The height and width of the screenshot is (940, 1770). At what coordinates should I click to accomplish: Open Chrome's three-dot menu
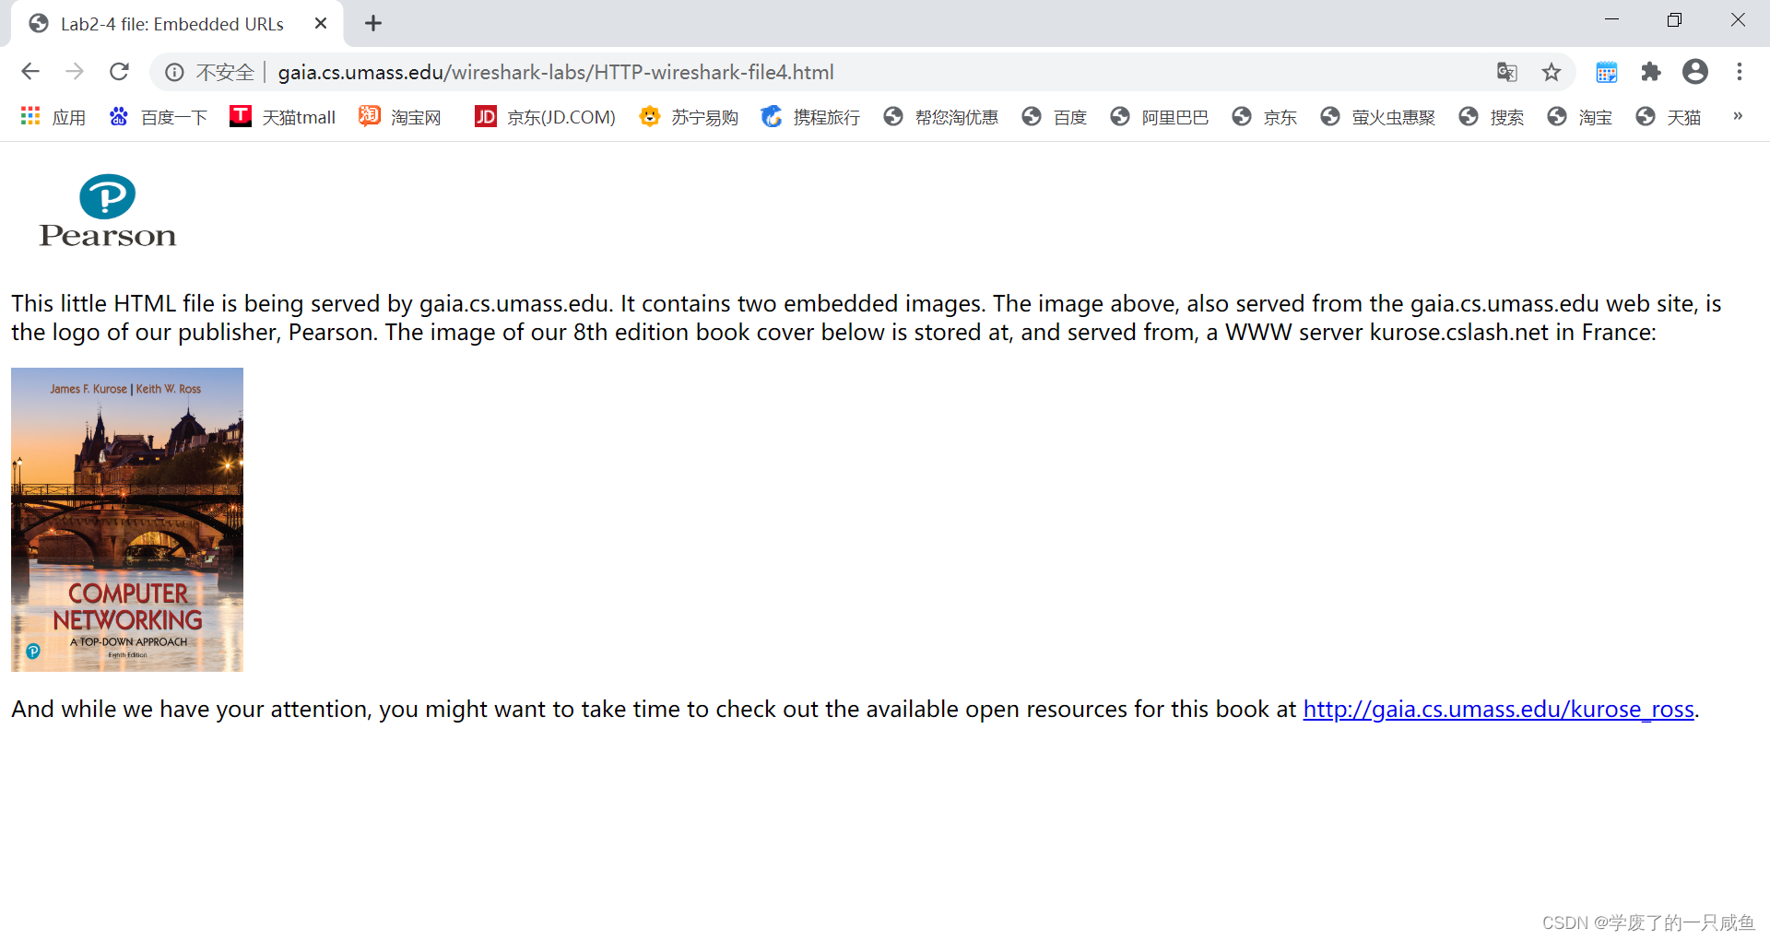[x=1740, y=72]
